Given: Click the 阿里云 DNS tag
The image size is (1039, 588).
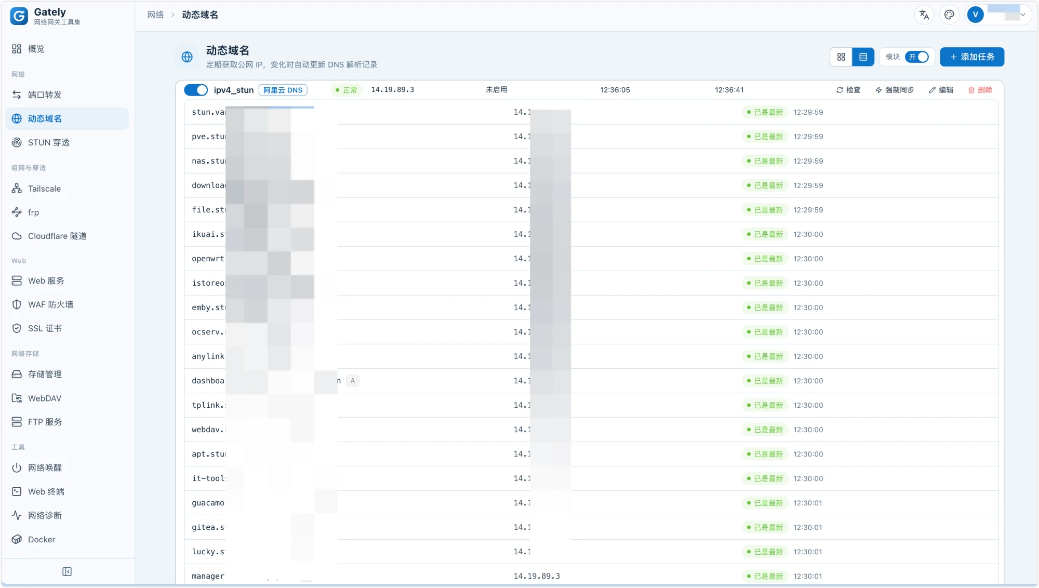Looking at the screenshot, I should 283,90.
